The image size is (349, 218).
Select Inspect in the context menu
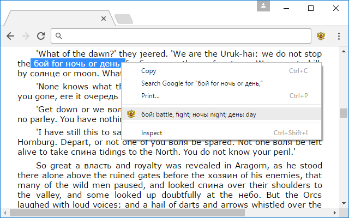click(152, 132)
